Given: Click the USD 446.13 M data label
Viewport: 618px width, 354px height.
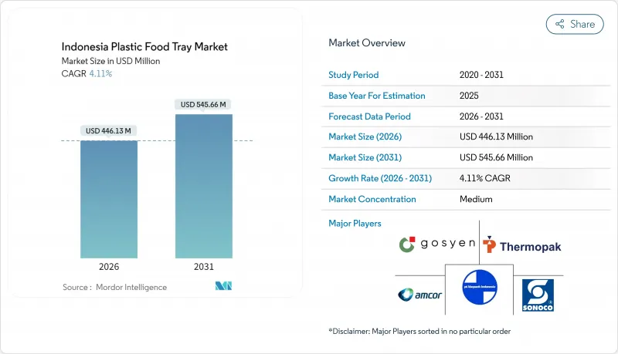Looking at the screenshot, I should point(109,130).
